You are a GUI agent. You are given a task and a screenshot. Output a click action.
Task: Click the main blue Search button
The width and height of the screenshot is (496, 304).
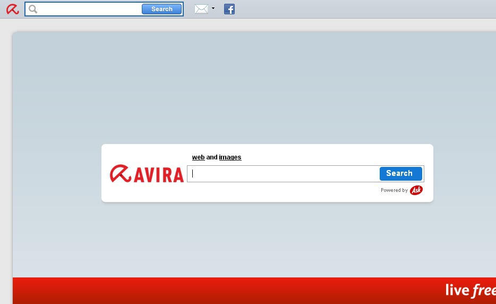pyautogui.click(x=401, y=174)
